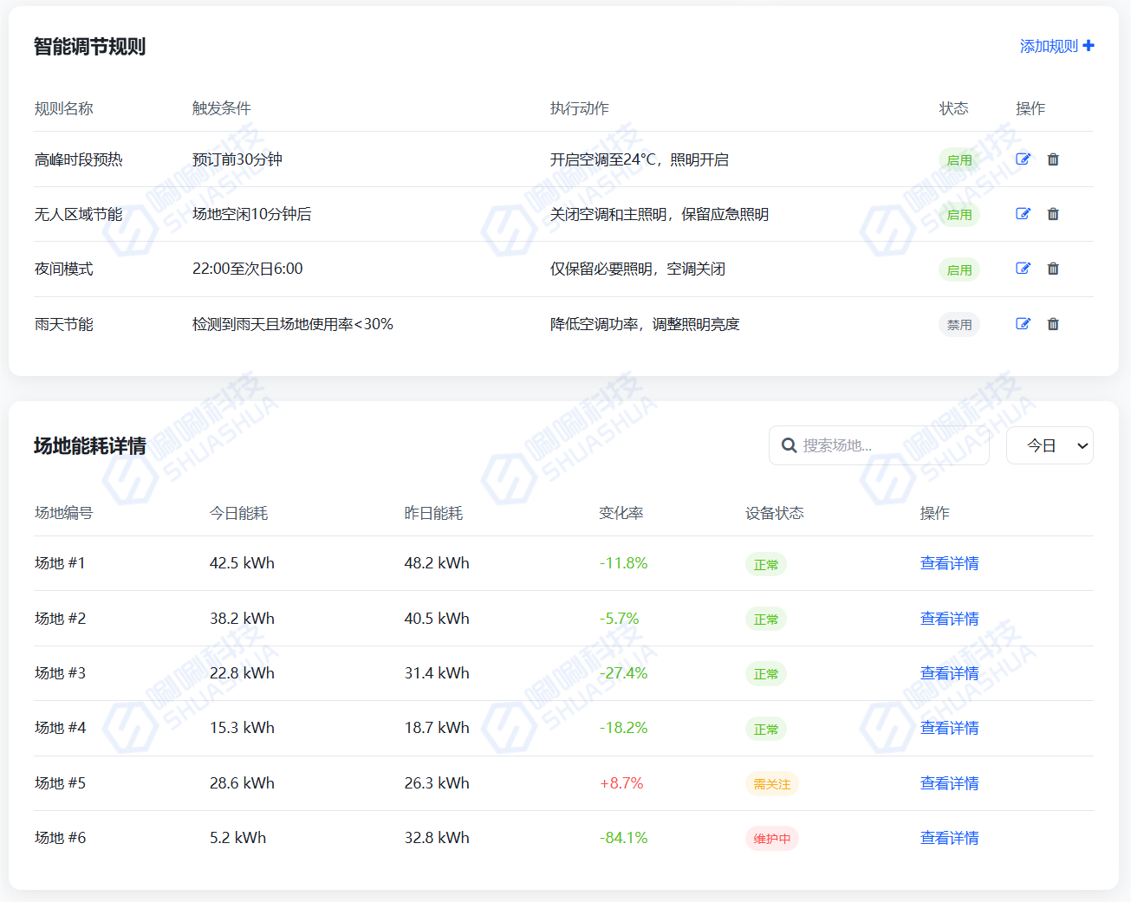Edit the 夜间模式 rule

point(1023,269)
